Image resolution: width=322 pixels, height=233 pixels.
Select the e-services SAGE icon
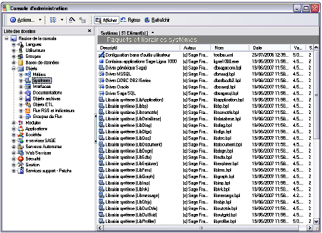click(x=21, y=141)
